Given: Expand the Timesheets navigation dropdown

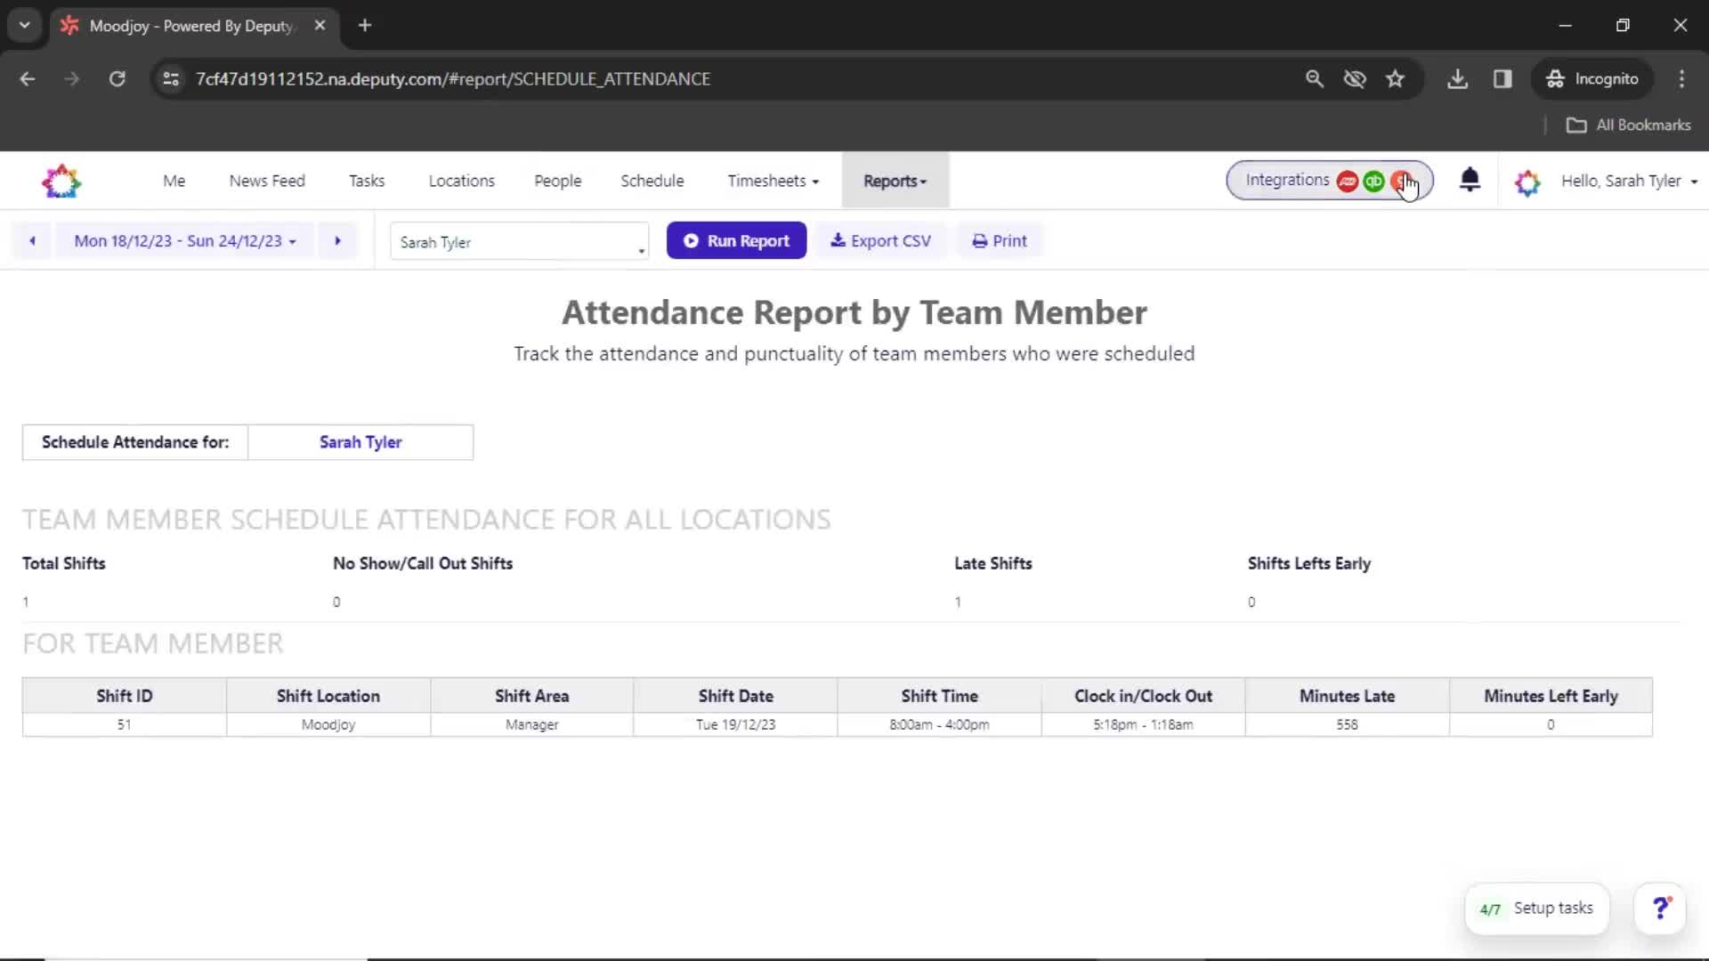Looking at the screenshot, I should (x=770, y=181).
